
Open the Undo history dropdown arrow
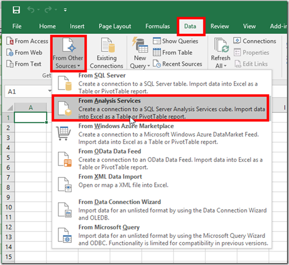[x=38, y=9]
